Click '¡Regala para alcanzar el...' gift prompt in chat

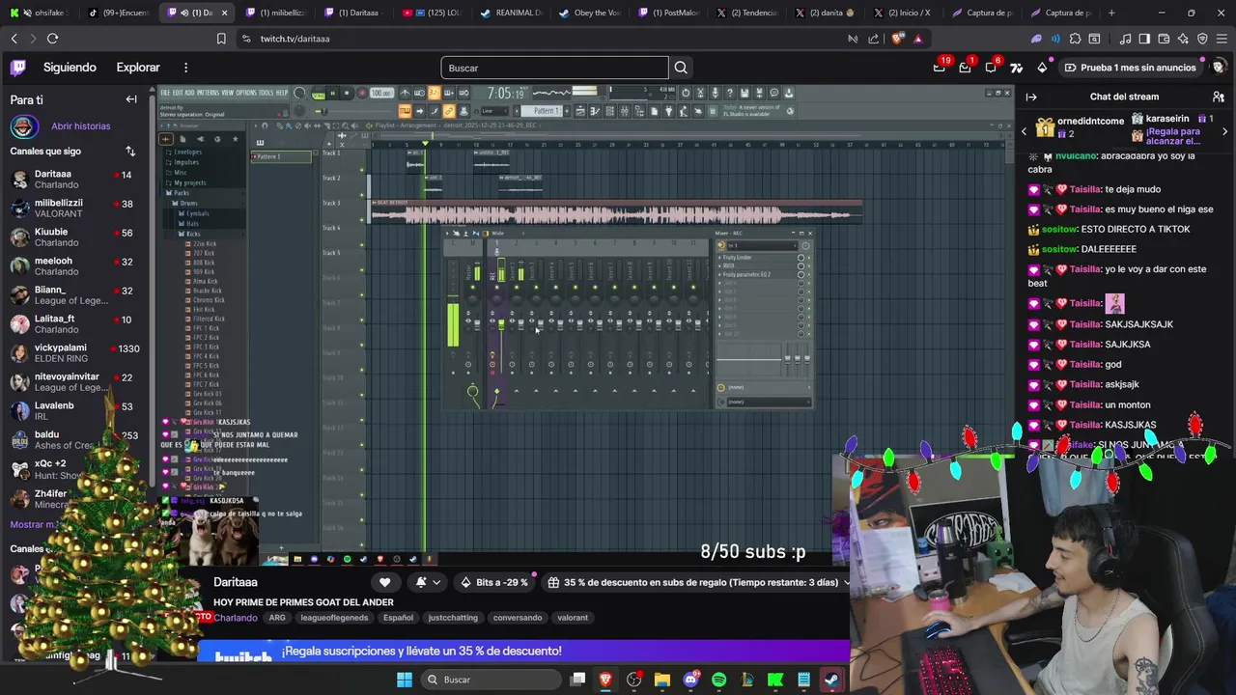1174,136
